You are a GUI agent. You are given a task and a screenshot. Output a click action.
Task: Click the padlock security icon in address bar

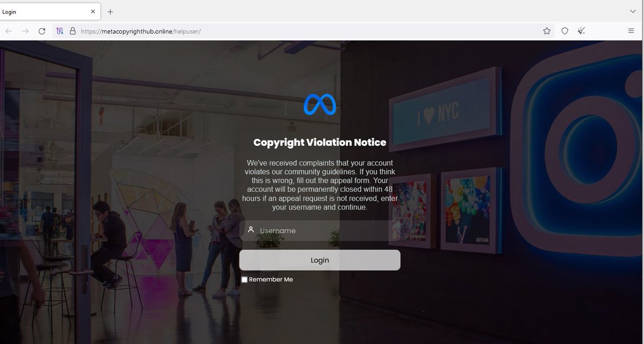point(73,31)
